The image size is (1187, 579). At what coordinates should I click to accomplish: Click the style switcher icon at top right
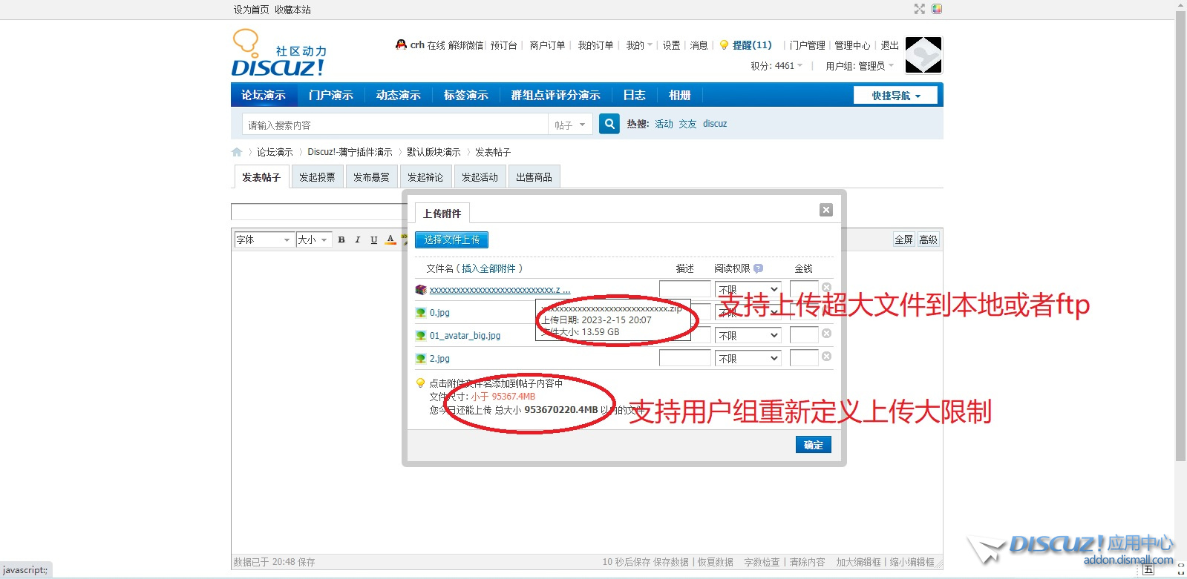pos(937,9)
